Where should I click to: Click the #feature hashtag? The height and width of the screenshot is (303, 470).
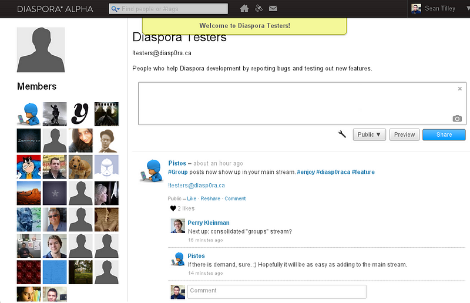[x=363, y=171]
